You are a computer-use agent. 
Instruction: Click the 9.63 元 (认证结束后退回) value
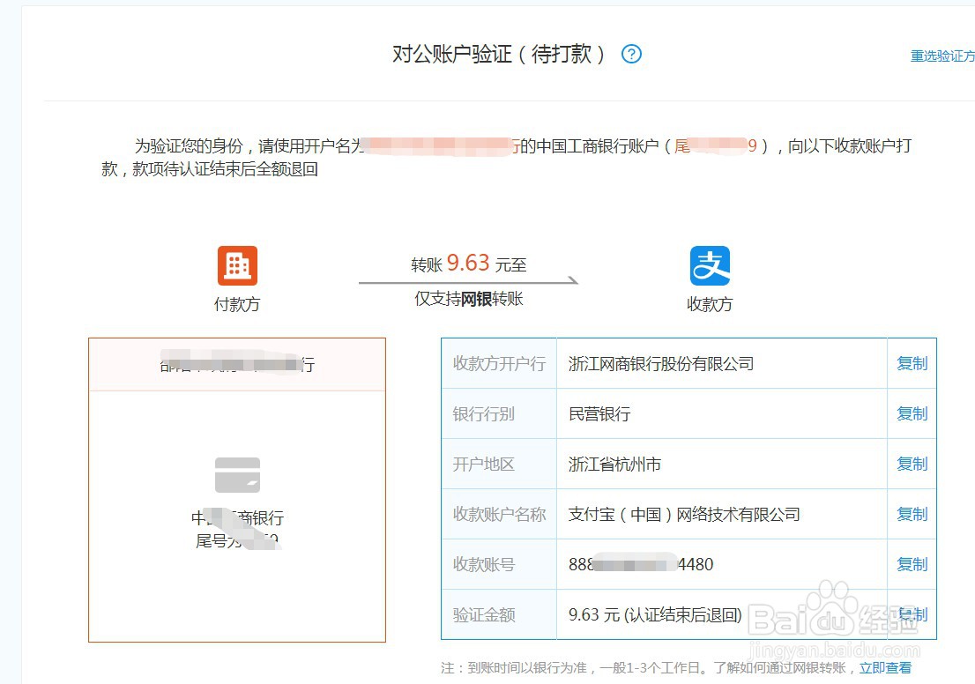(655, 614)
